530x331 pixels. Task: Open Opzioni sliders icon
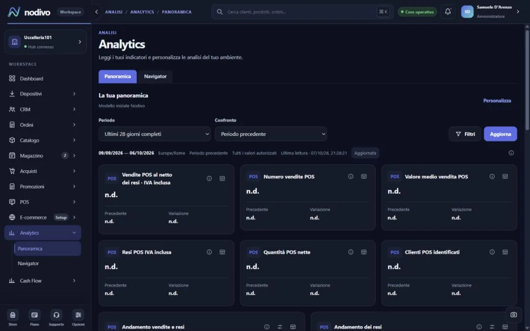78,315
